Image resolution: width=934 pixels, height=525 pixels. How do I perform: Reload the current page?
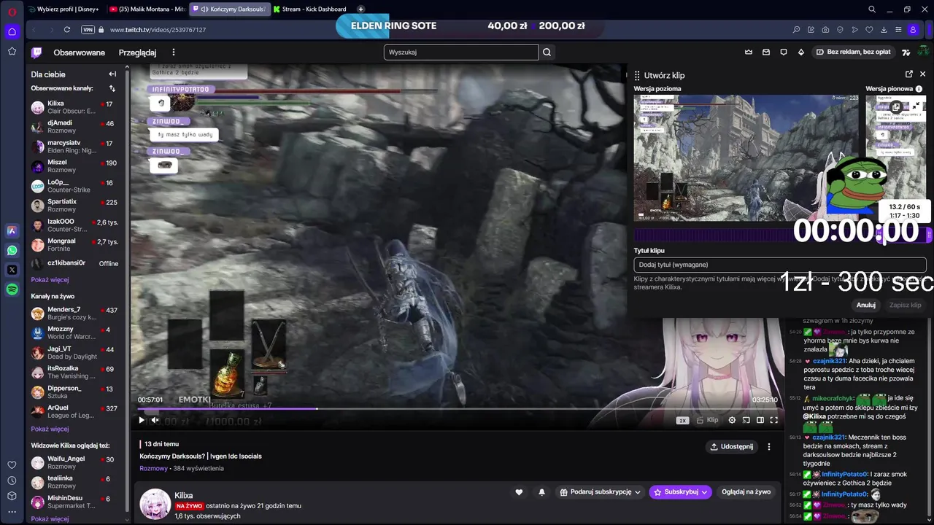tap(67, 30)
